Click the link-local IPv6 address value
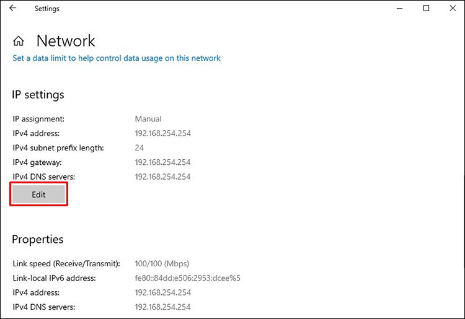 (187, 278)
